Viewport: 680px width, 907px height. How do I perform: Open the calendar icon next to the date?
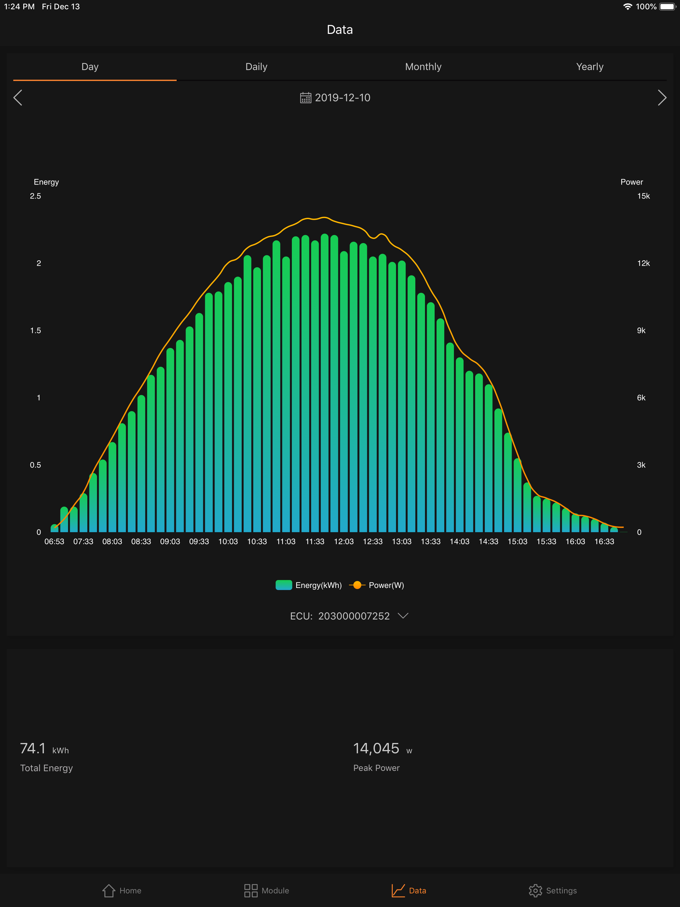click(305, 98)
